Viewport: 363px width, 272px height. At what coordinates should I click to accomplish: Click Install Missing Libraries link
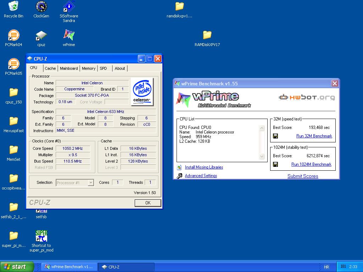[204, 167]
